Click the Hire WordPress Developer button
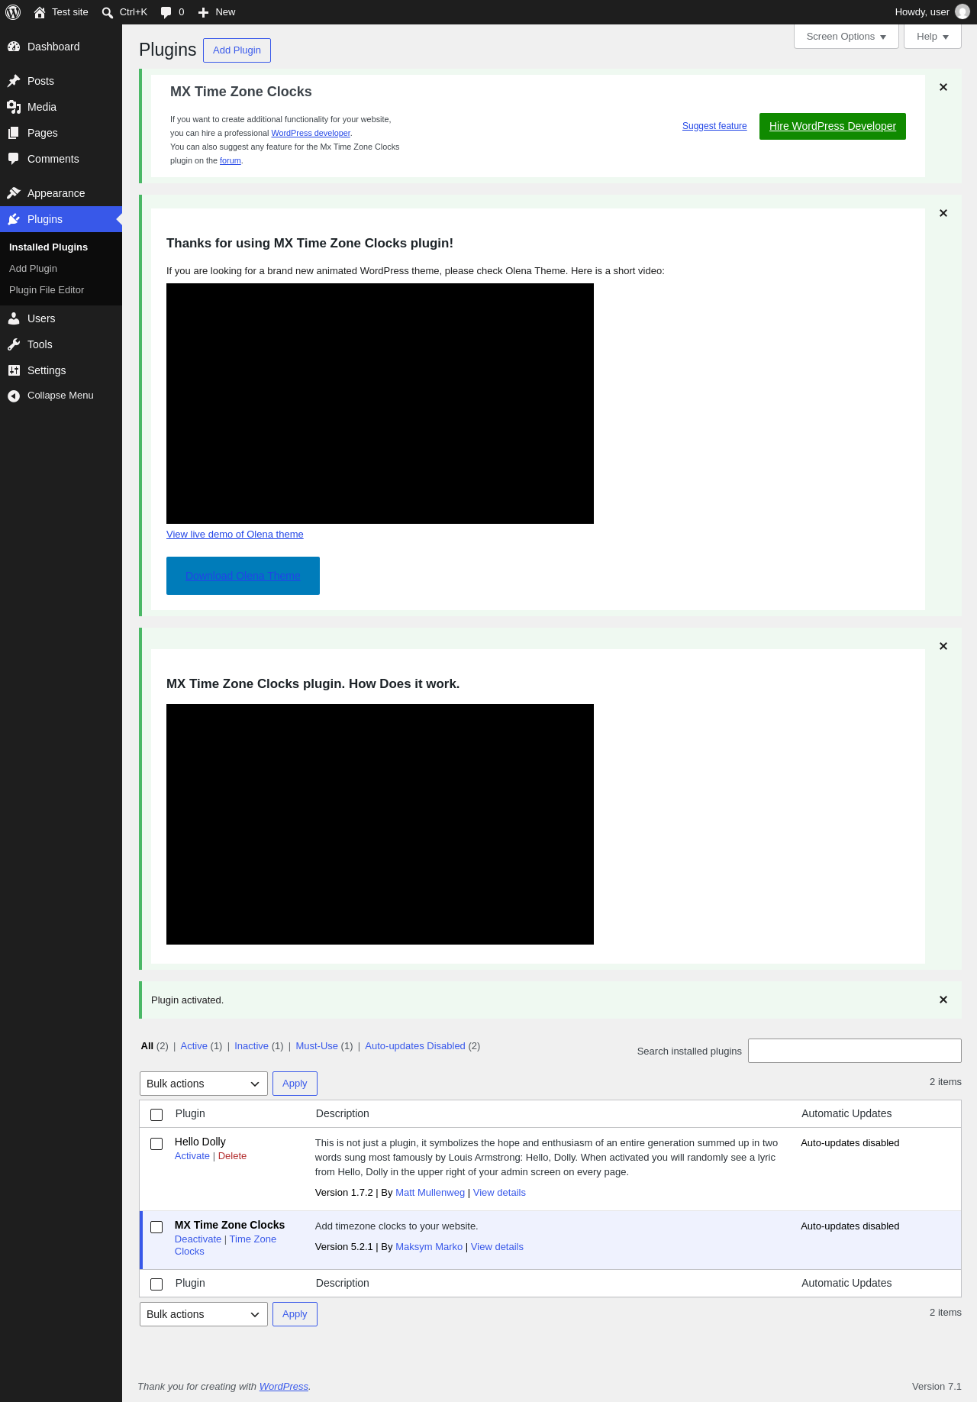Image resolution: width=977 pixels, height=1402 pixels. 833,127
